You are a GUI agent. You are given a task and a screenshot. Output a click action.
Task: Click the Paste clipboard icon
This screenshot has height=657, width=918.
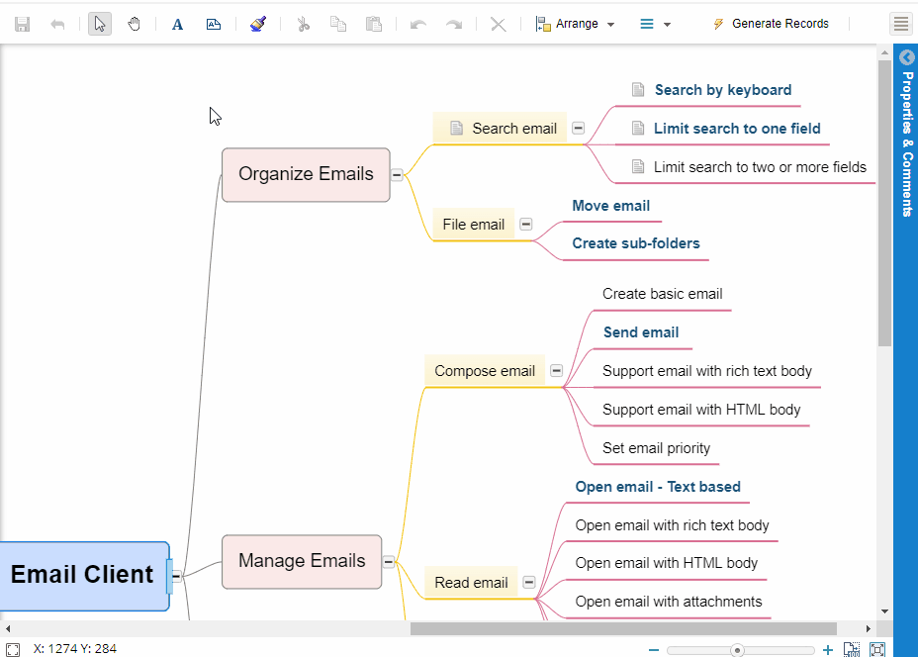coord(374,24)
